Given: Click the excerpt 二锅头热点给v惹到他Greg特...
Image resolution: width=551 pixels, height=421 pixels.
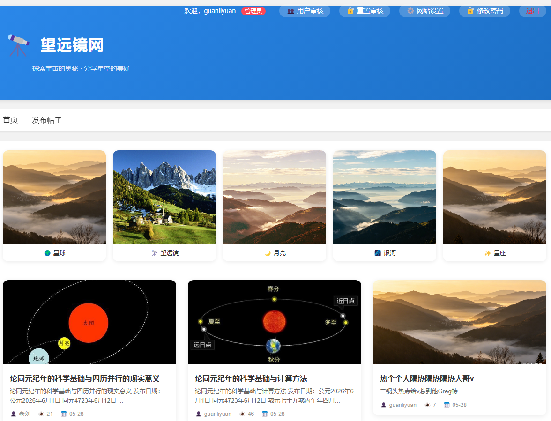Looking at the screenshot, I should click(421, 391).
